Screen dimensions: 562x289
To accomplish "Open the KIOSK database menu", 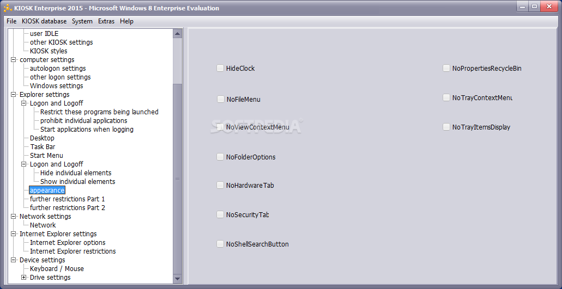I will click(44, 21).
